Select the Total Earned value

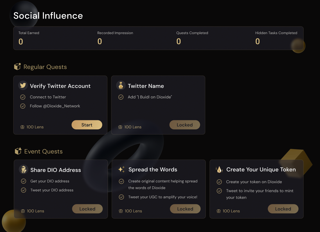21,42
